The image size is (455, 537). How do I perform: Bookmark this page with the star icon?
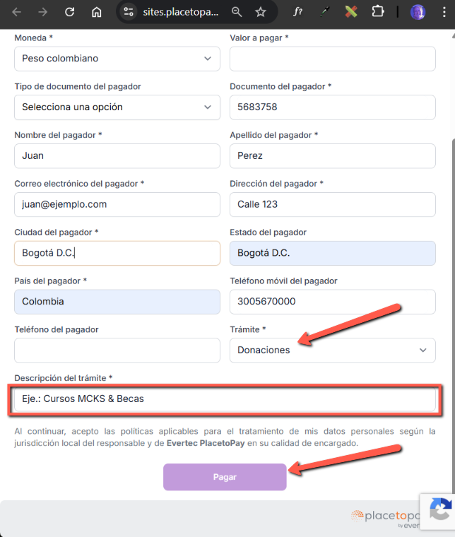point(260,12)
